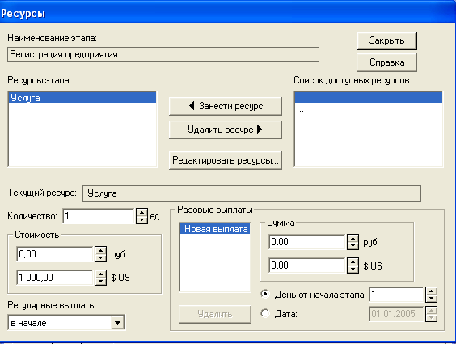The height and width of the screenshot is (344, 456).
Task: Open Редактировать ресурсы dialog
Action: 226,160
